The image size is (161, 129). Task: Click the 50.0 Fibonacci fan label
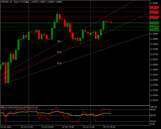[x=59, y=52]
